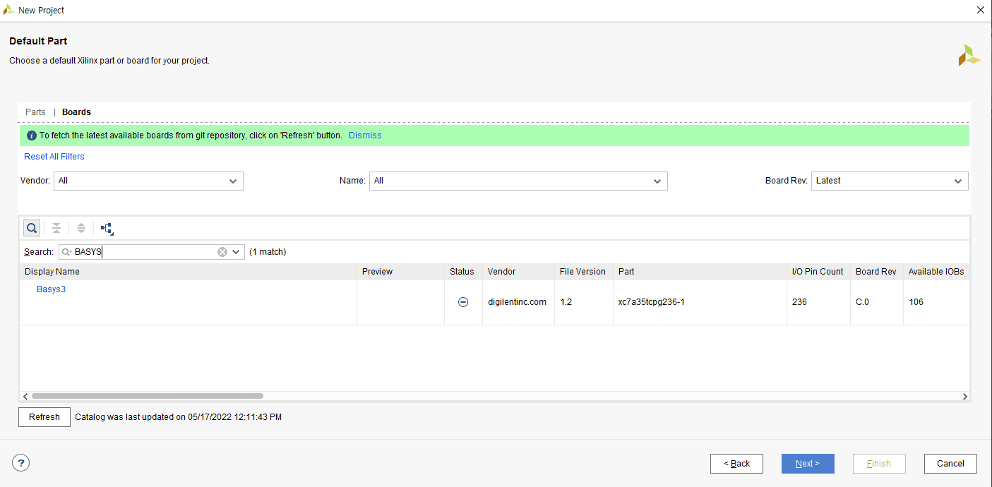
Task: Click the Refresh button
Action: click(x=44, y=417)
